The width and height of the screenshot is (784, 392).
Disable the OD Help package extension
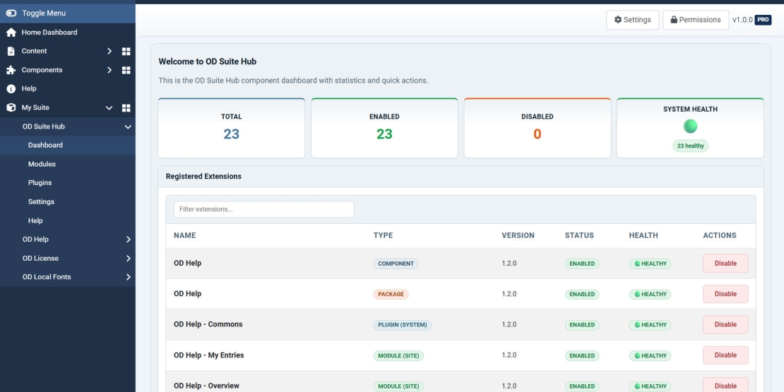coord(725,294)
